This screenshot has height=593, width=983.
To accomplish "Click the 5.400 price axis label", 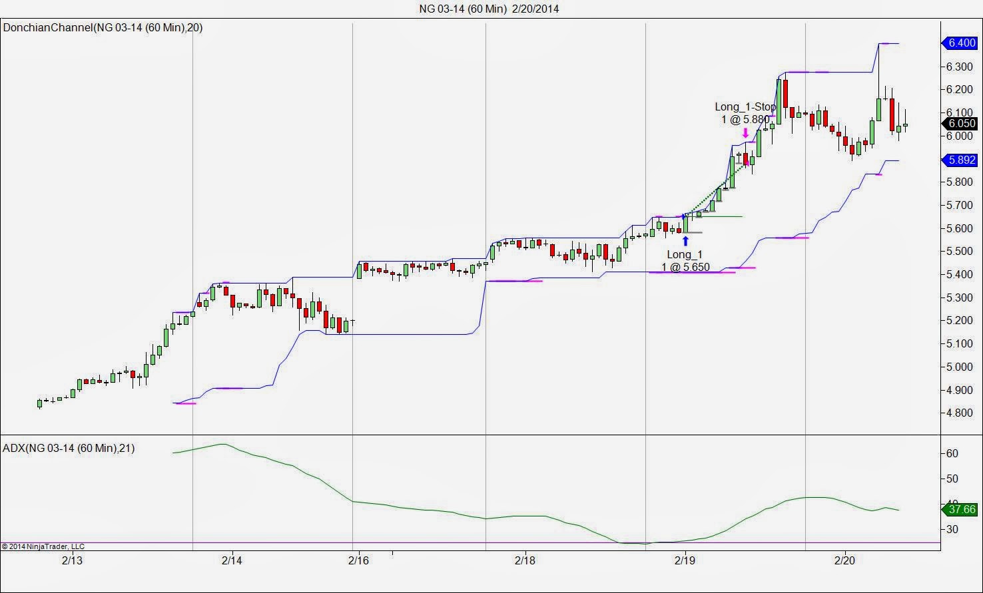I will [x=960, y=274].
